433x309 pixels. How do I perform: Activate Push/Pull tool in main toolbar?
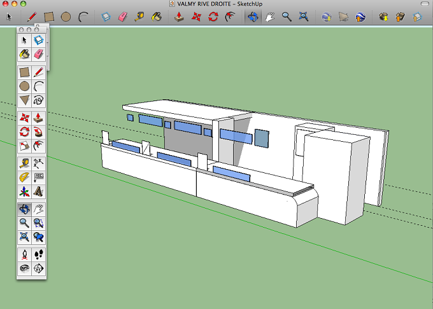click(179, 17)
